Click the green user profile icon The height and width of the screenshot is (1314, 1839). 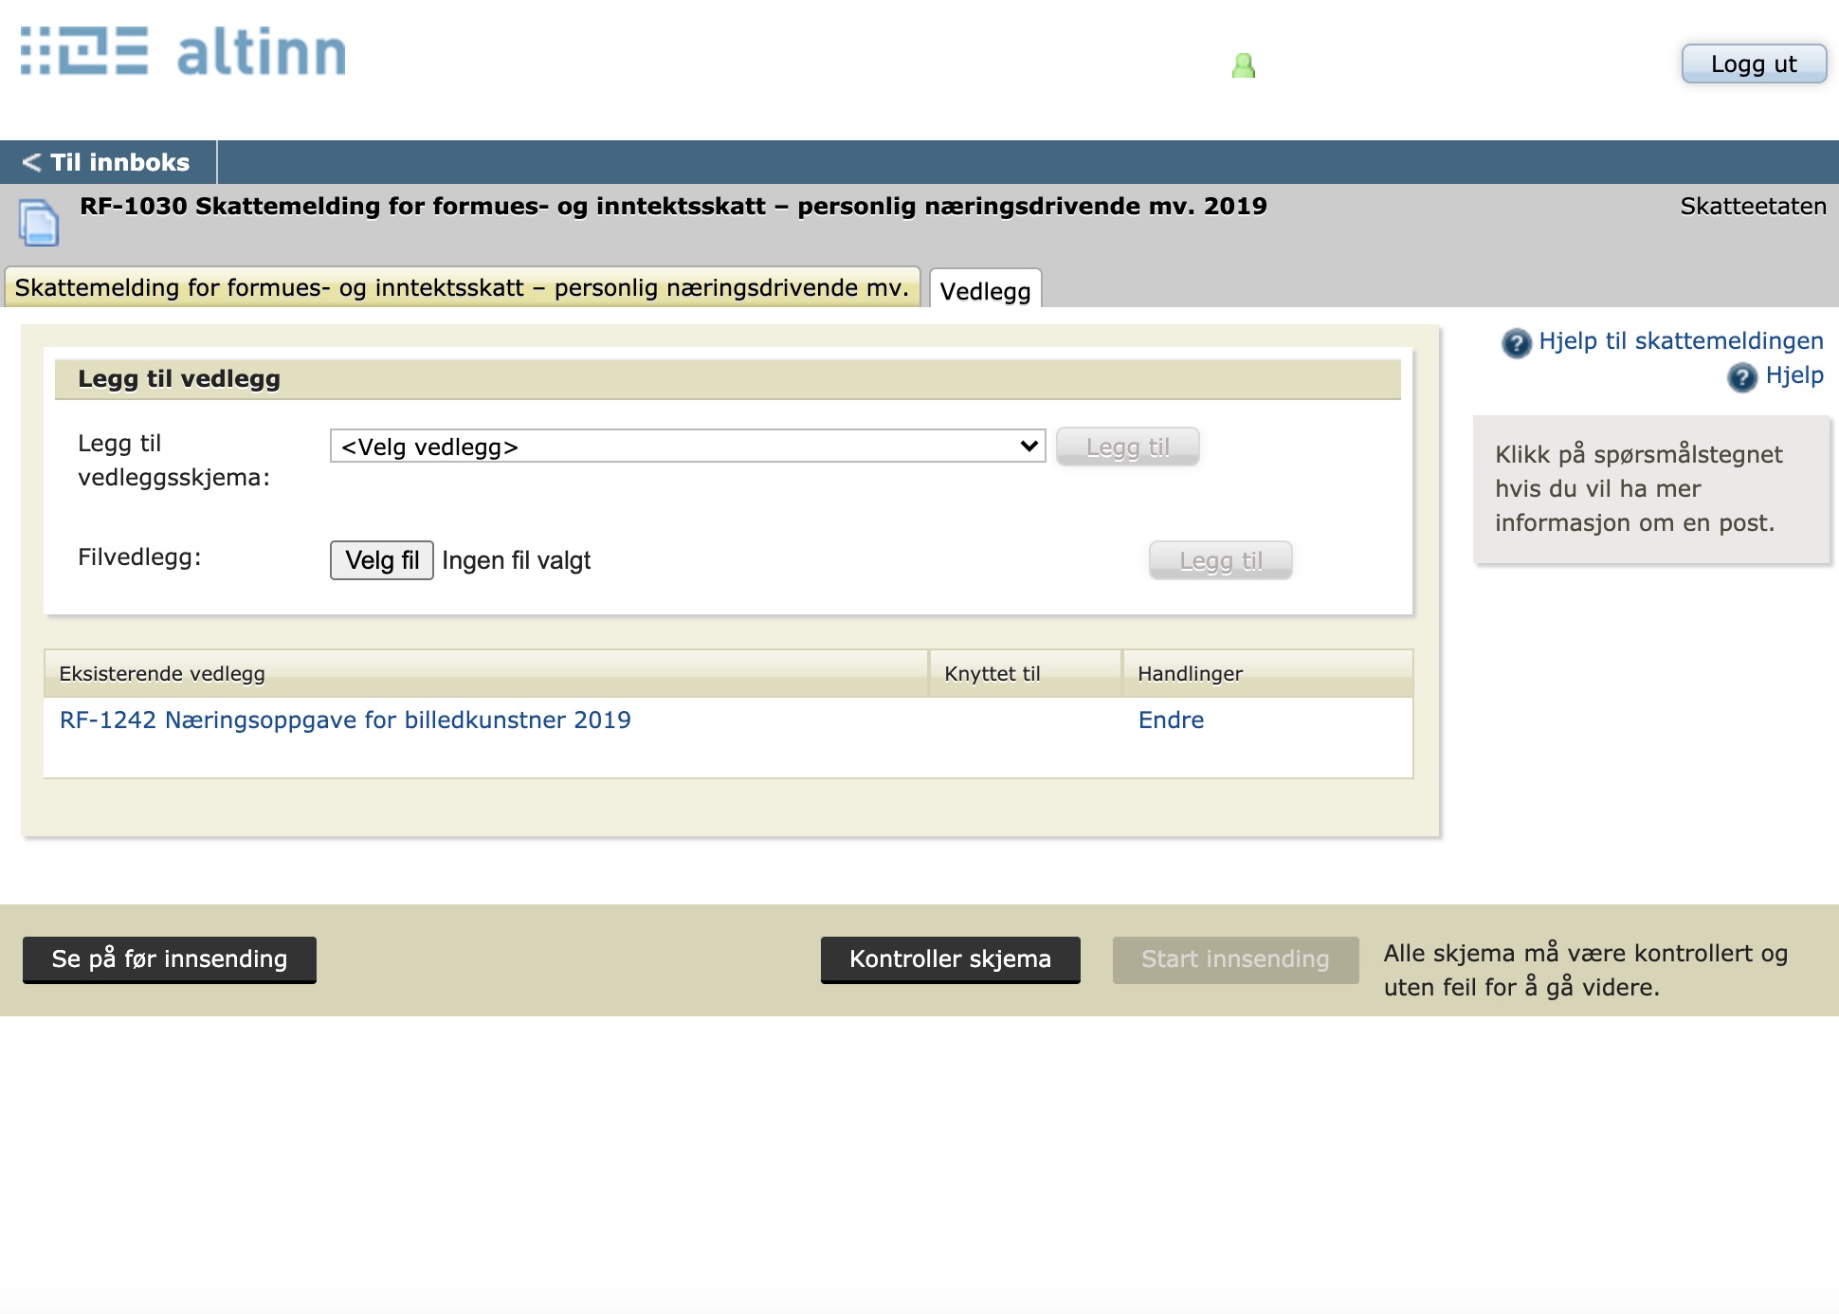point(1243,65)
